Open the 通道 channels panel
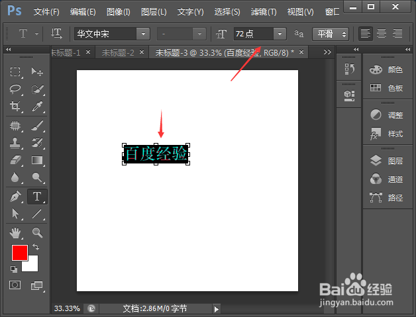416x317 pixels. pyautogui.click(x=388, y=179)
